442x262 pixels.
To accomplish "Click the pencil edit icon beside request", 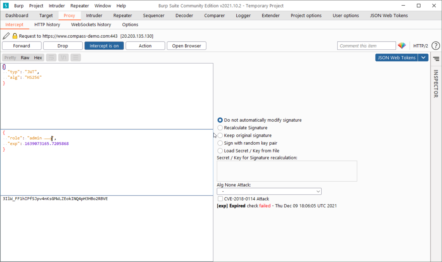I will [6, 36].
